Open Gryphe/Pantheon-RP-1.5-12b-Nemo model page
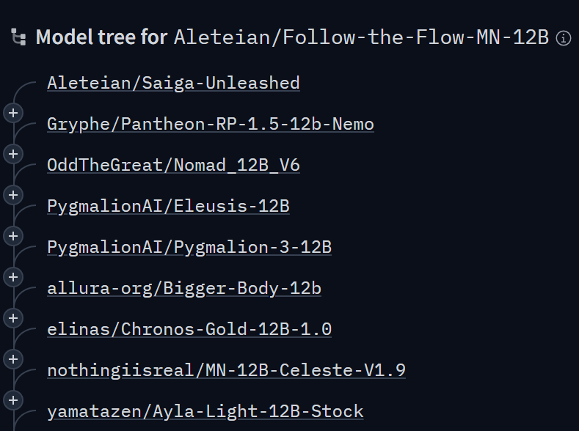Viewport: 579px width, 431px height. point(211,124)
